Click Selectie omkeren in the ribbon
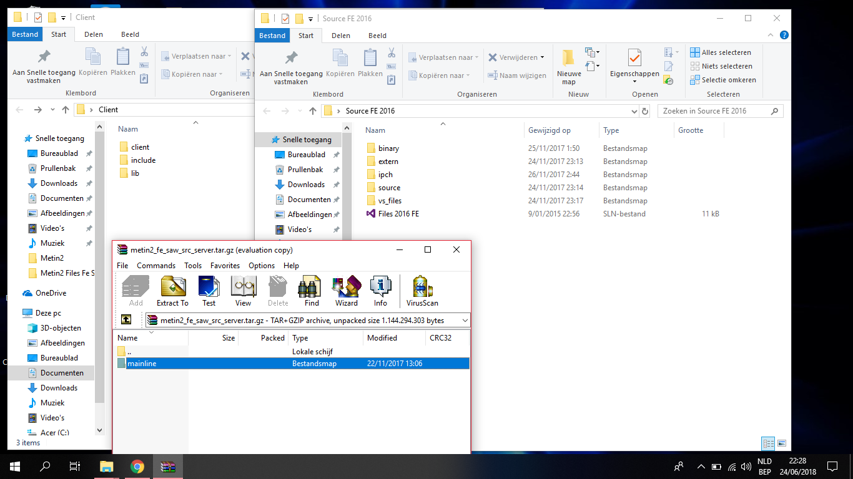The width and height of the screenshot is (853, 479). coord(723,80)
